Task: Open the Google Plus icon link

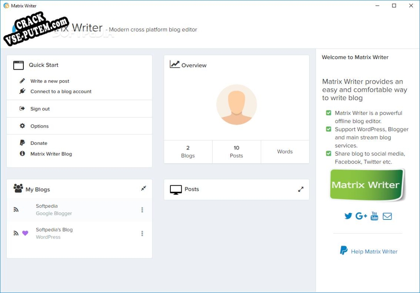Action: [361, 216]
